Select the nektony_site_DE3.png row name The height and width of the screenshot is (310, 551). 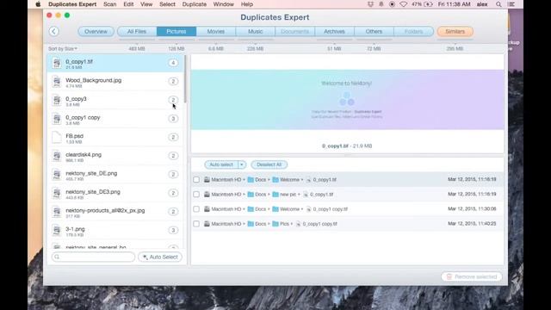93,192
